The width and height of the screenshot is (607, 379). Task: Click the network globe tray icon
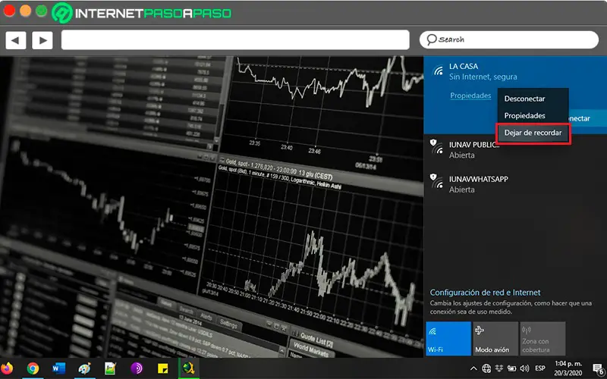(x=486, y=368)
